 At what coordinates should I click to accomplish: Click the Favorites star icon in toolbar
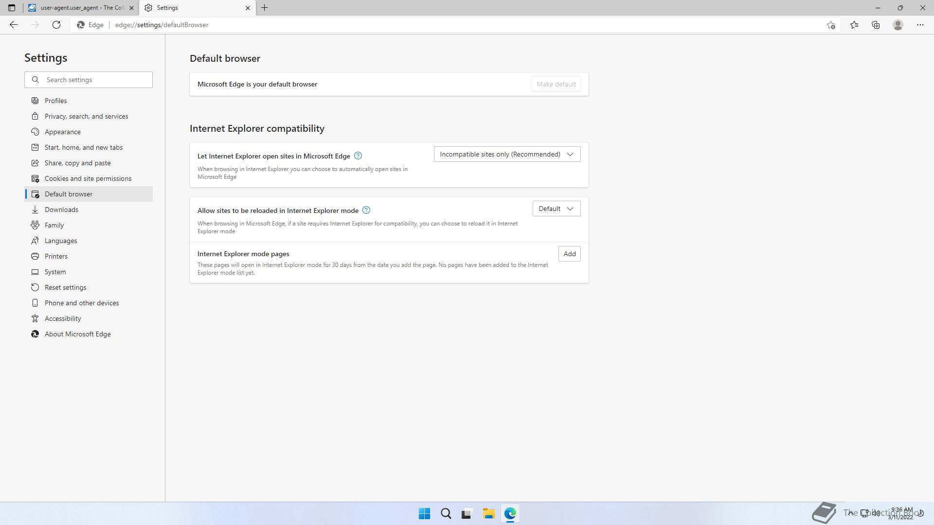click(854, 25)
